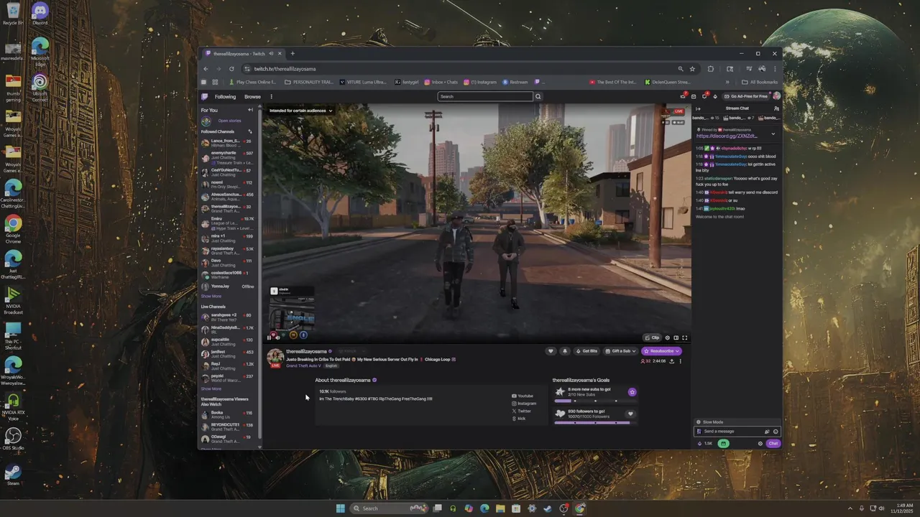Open Chrome's three-dot menu
The height and width of the screenshot is (517, 920).
[775, 69]
